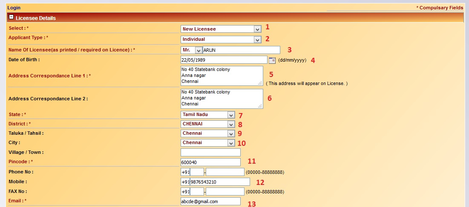Click the Date of Birth text field
469x207 pixels.
click(x=224, y=60)
